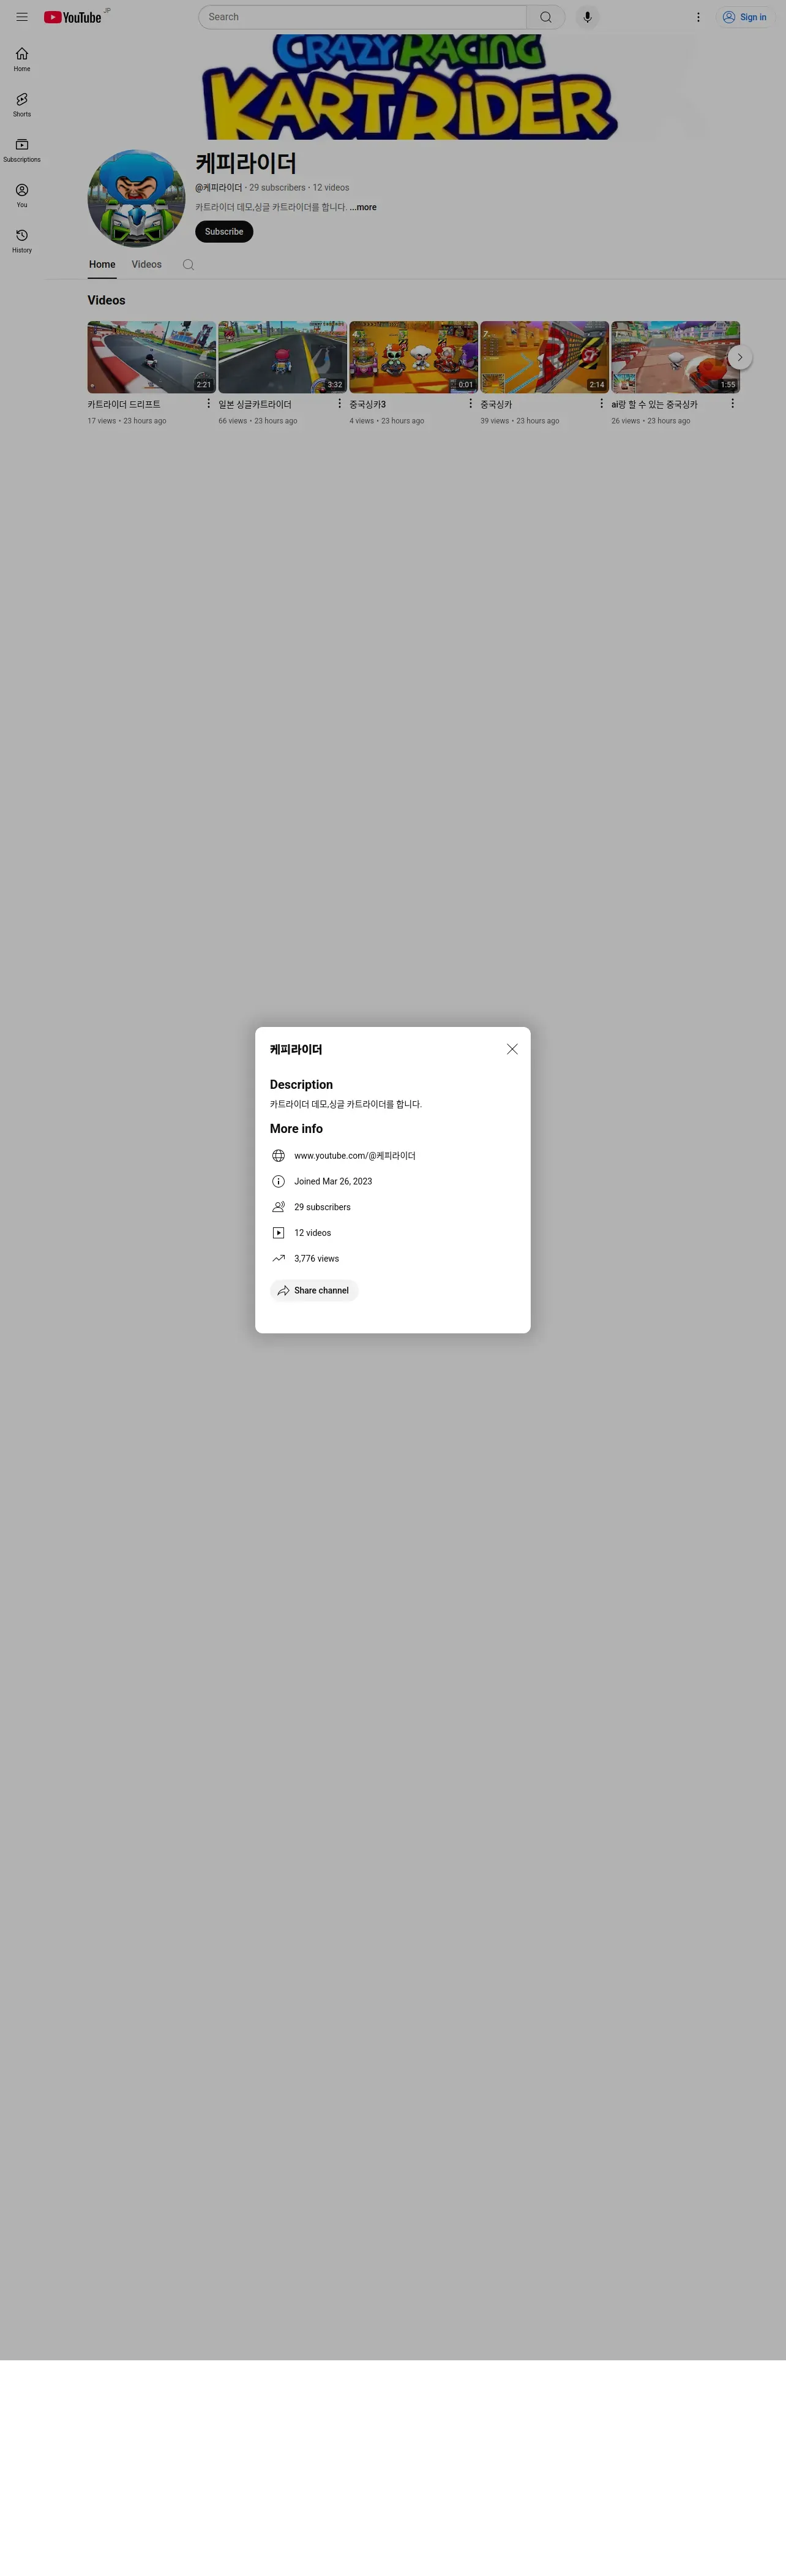Open Subscriptions in the sidebar

coord(22,150)
